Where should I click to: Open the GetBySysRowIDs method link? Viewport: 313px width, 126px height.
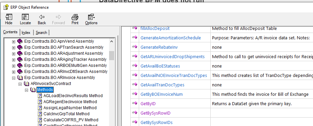click(157, 122)
